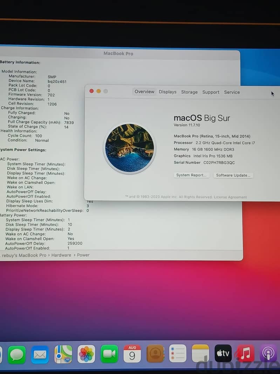This screenshot has width=280, height=374.
Task: Minimize the About This Mac window
Action: pos(99,91)
